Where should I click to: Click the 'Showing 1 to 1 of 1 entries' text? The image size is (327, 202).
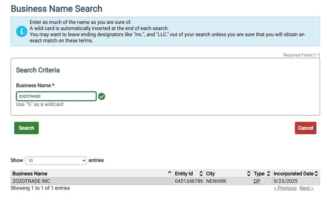pos(40,188)
